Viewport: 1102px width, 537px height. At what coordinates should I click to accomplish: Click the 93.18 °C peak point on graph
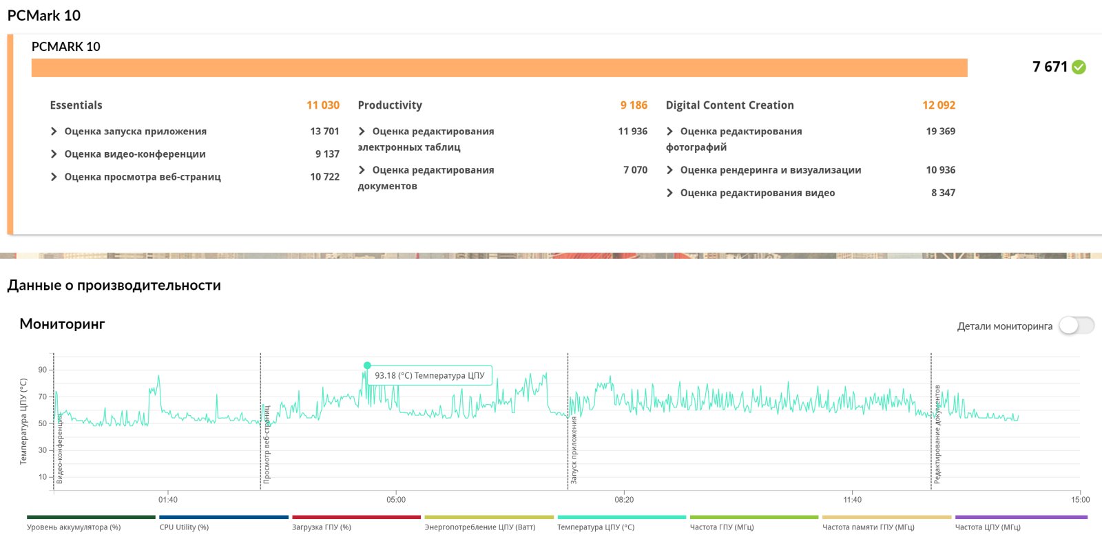tap(367, 366)
